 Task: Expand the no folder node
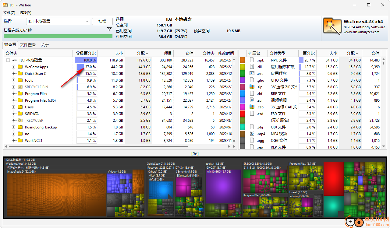(13, 134)
